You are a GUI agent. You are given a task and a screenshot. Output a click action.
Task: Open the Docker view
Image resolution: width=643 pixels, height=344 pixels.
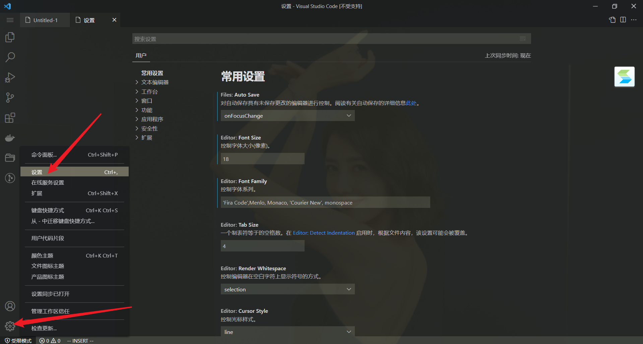tap(10, 138)
